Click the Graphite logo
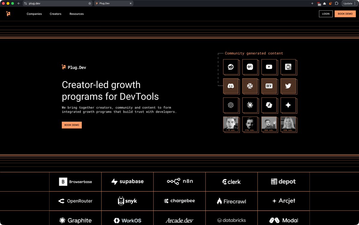The height and width of the screenshot is (225, 359). (x=75, y=221)
